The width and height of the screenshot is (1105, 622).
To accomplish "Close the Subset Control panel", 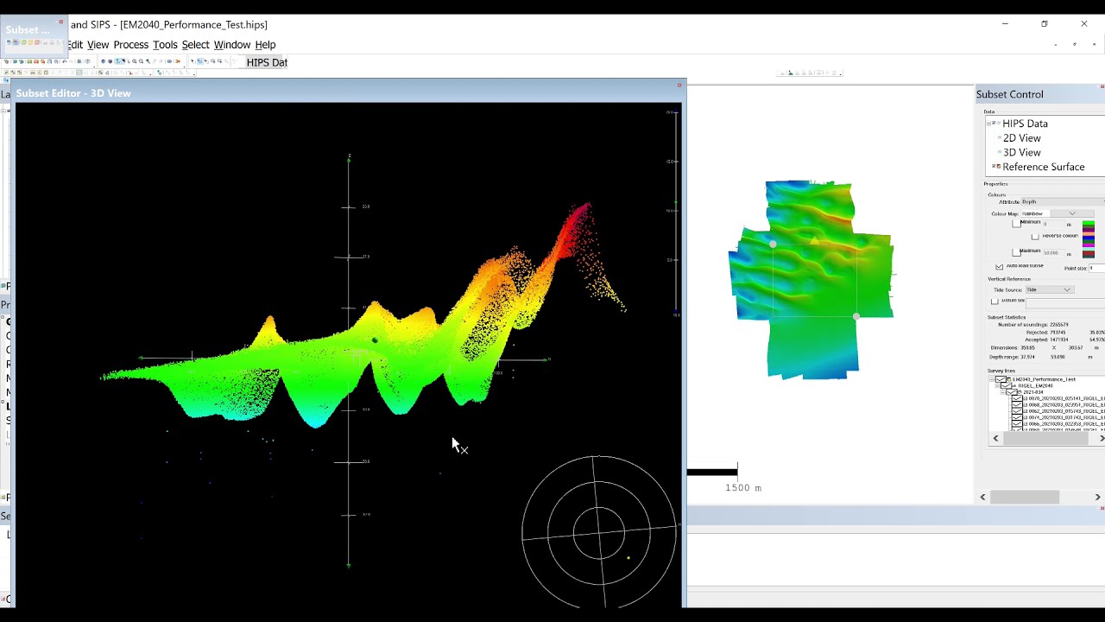I will click(x=1102, y=86).
